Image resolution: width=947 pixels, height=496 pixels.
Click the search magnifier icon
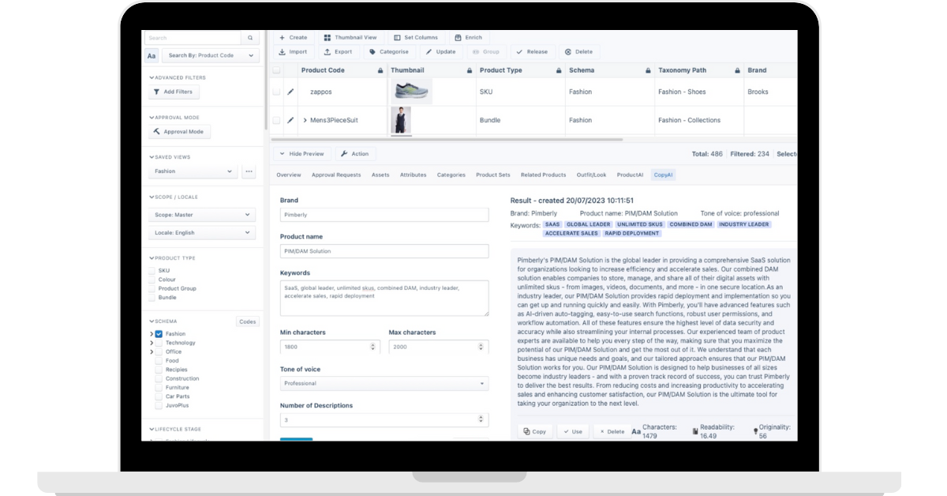250,38
